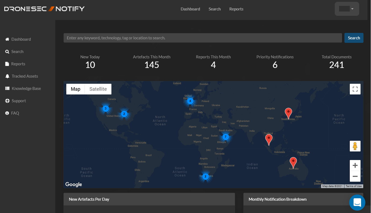
Task: Click the cluster marker 4 over United Kingdom
Action: click(190, 101)
